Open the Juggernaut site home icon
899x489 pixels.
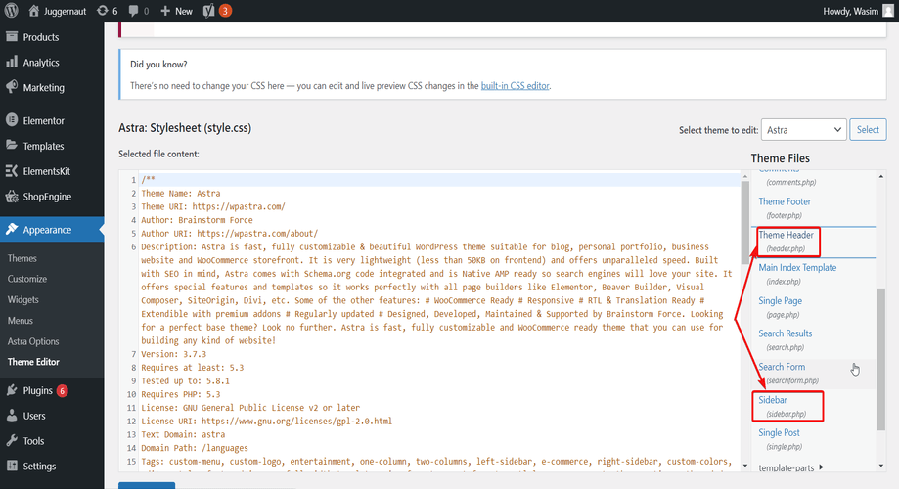pos(34,11)
